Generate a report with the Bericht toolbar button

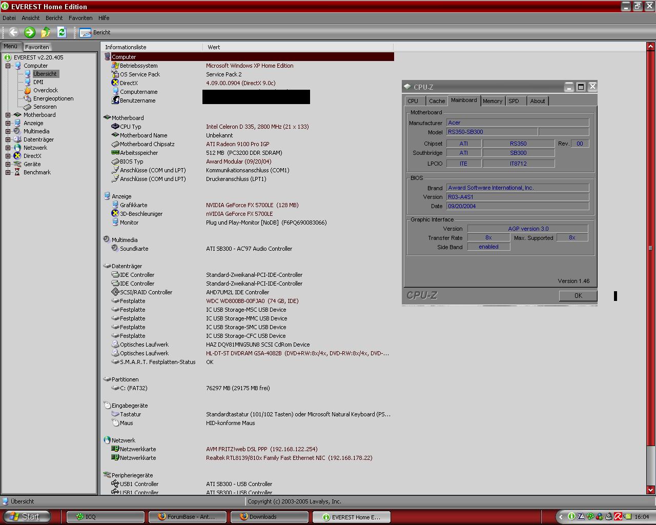95,32
